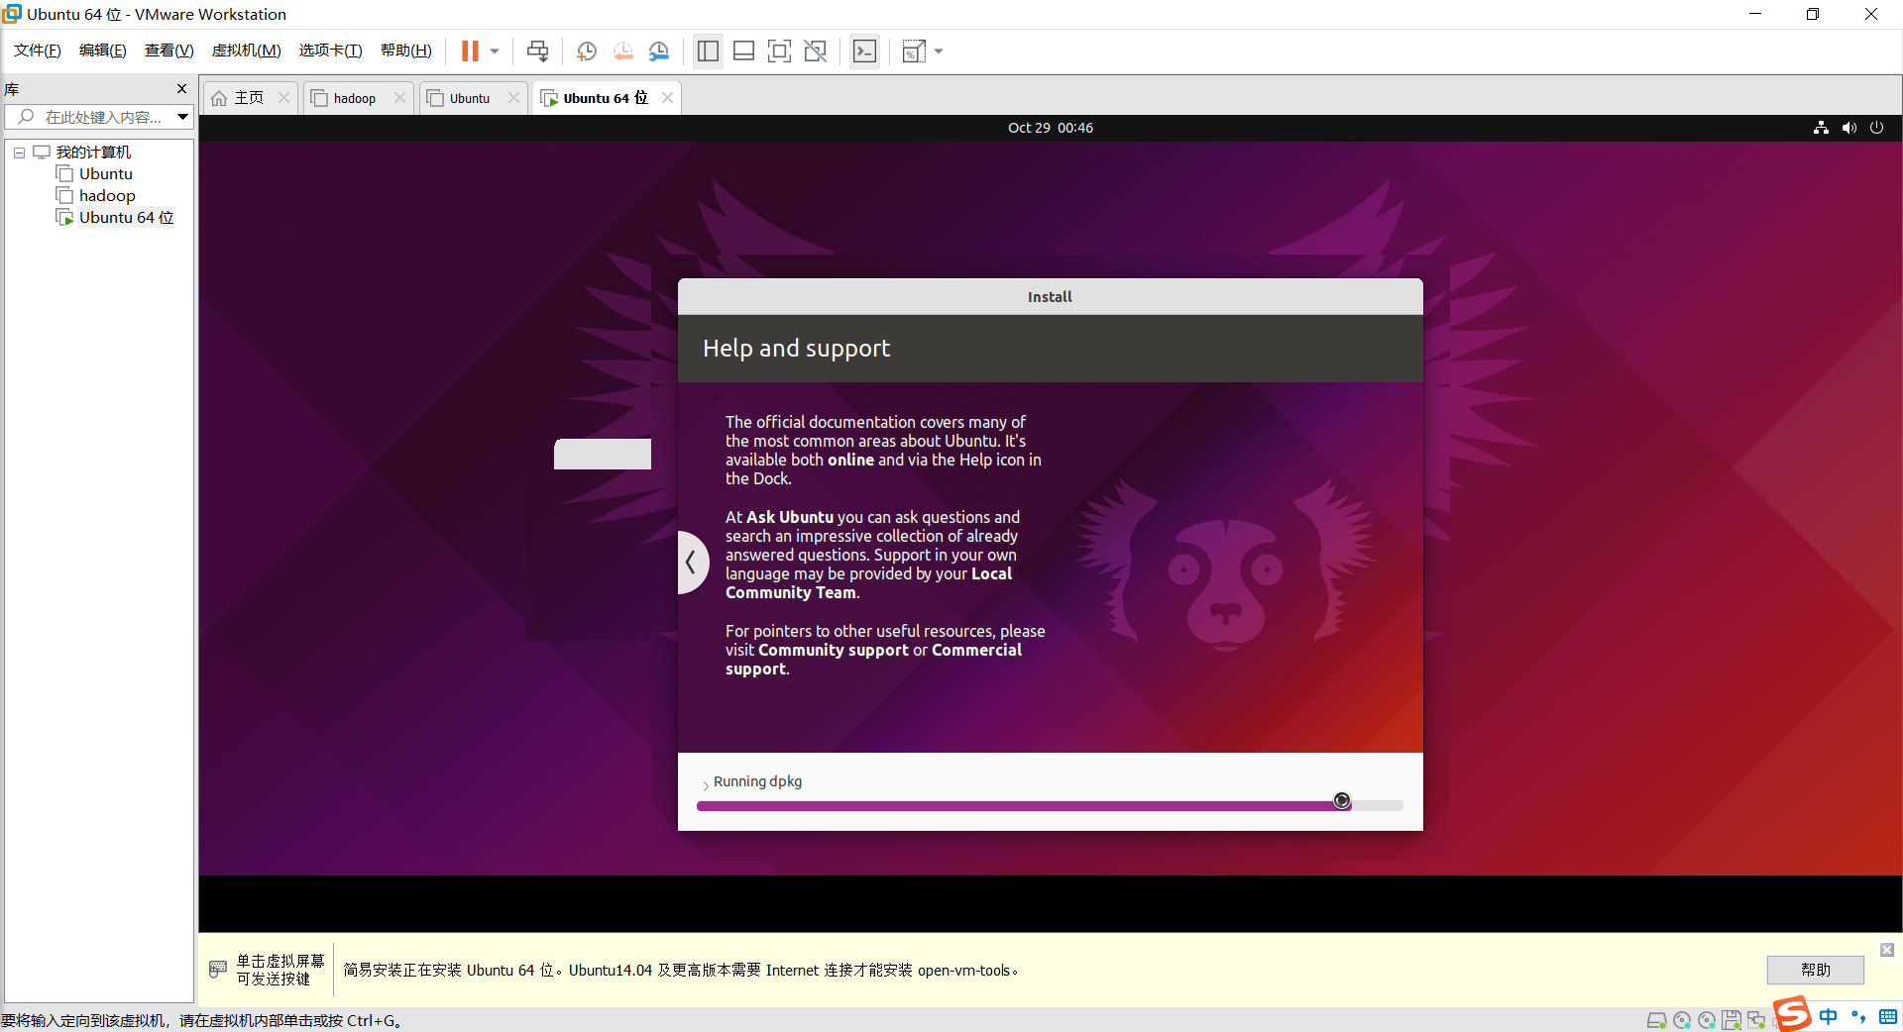This screenshot has width=1903, height=1032.
Task: Click the hard disk device status icon
Action: 1656,1020
